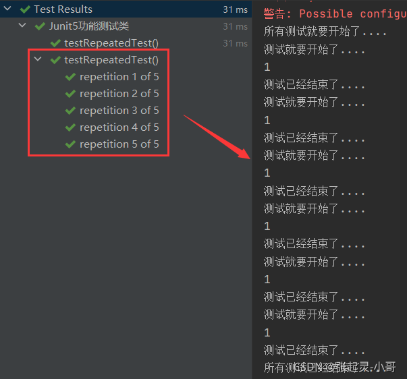Select the expanded testRepeatedTest() node label
This screenshot has height=379, width=407.
(111, 60)
